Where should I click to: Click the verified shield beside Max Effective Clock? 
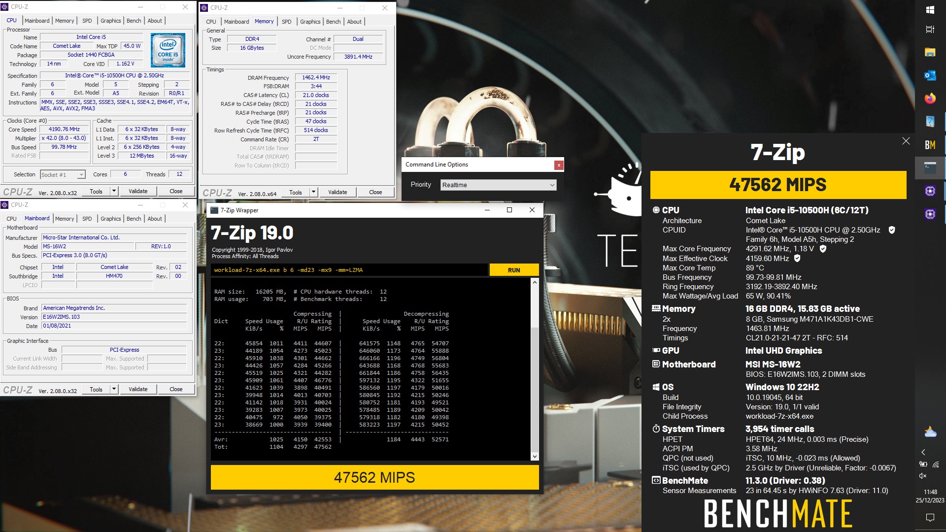pos(797,258)
